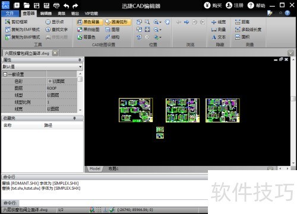Select the 剪切框架 clip frame tool
Screen dimensions: 297x214
(17, 22)
